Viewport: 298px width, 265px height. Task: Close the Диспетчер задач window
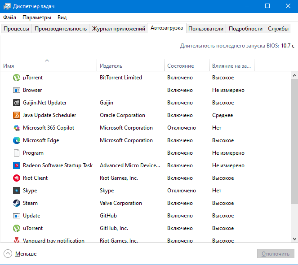(288, 6)
